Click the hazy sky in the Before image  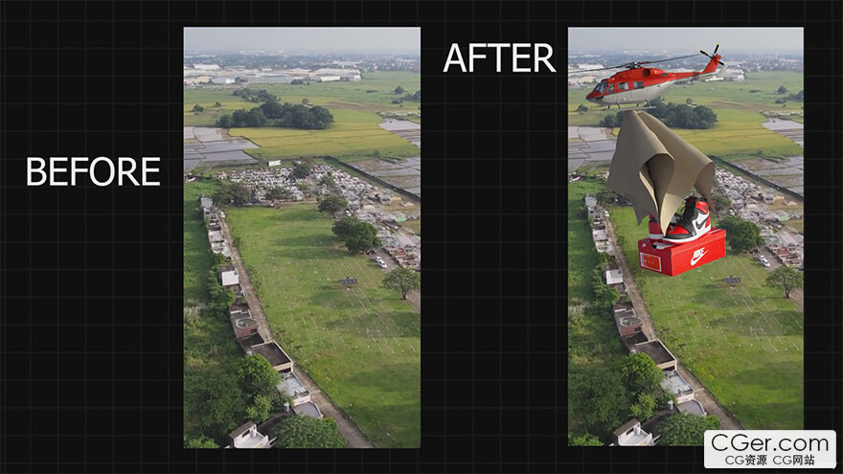pos(301,39)
